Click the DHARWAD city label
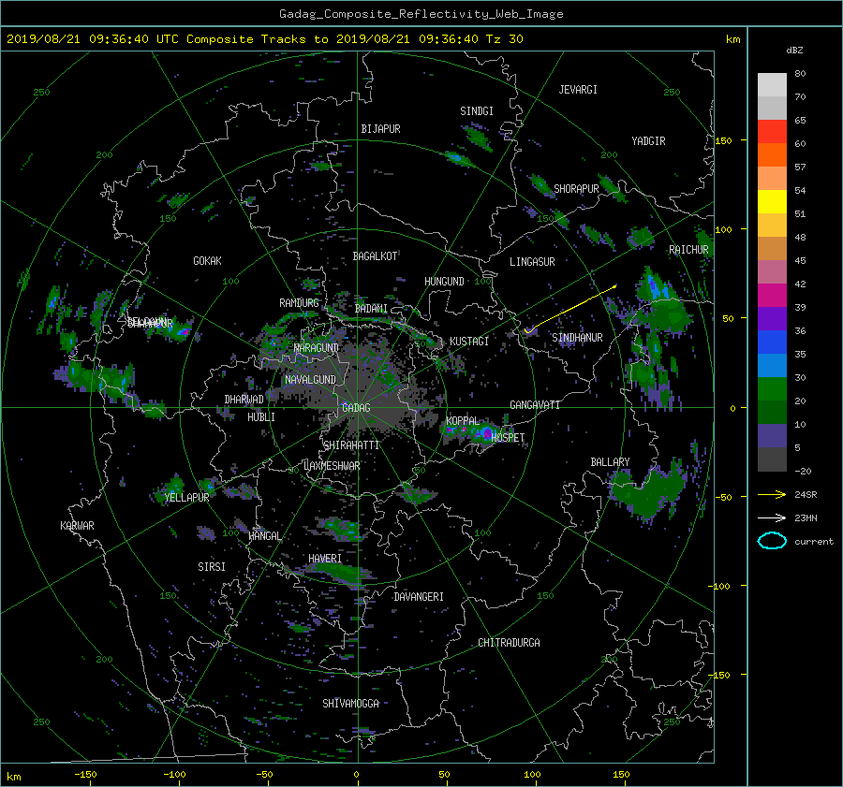 coord(244,400)
